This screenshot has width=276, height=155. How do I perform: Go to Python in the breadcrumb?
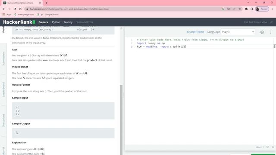pos(56,22)
